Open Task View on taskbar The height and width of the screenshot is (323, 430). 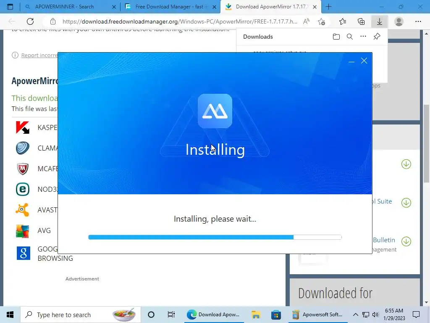tap(171, 315)
